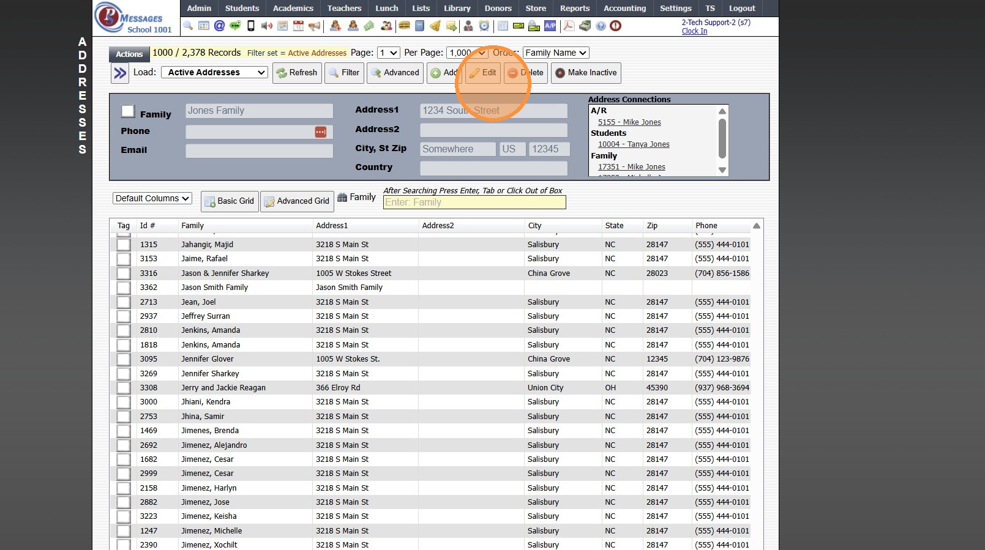Toggle the Family checkbox in address form
This screenshot has width=985, height=550.
[128, 111]
